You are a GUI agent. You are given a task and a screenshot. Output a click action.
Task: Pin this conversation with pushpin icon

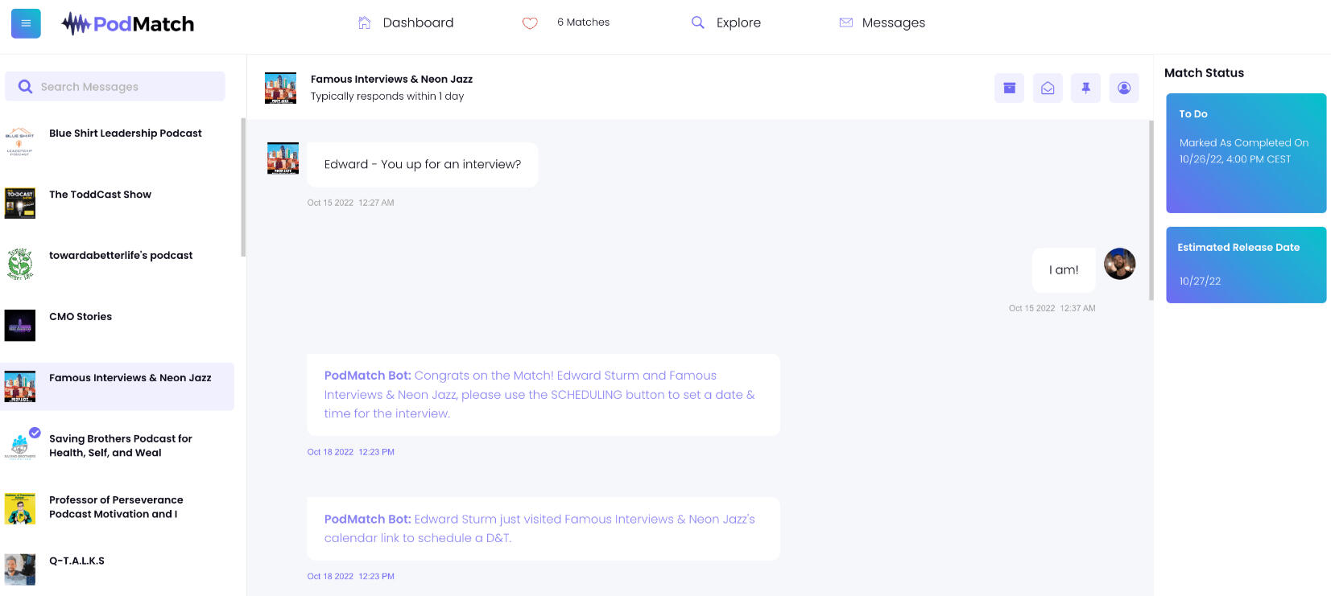click(1085, 88)
